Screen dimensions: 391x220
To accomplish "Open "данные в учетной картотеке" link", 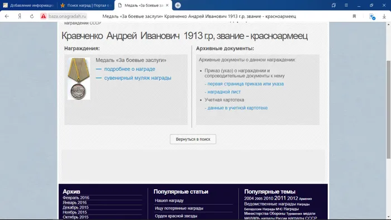I will click(x=237, y=108).
